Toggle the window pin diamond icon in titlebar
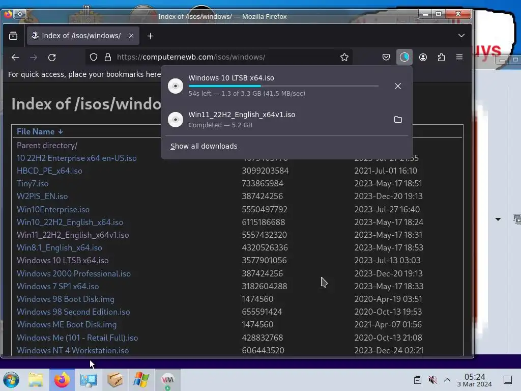The width and height of the screenshot is (521, 391). 20,14
